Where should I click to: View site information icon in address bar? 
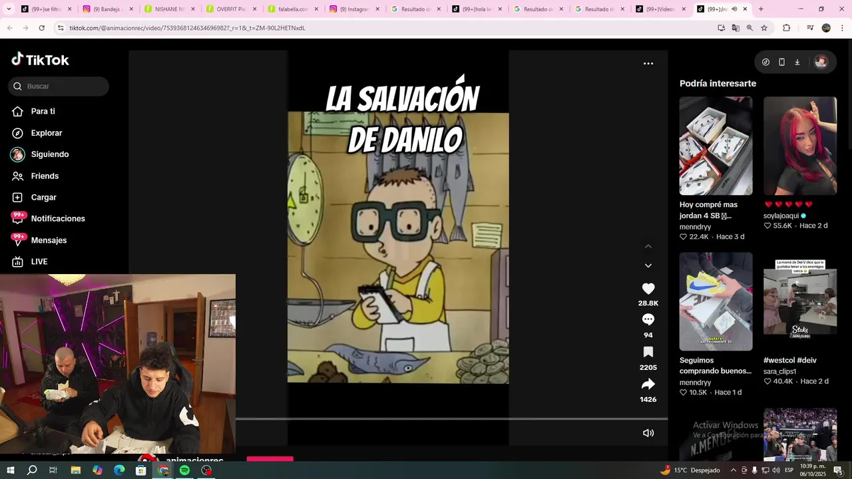[61, 28]
